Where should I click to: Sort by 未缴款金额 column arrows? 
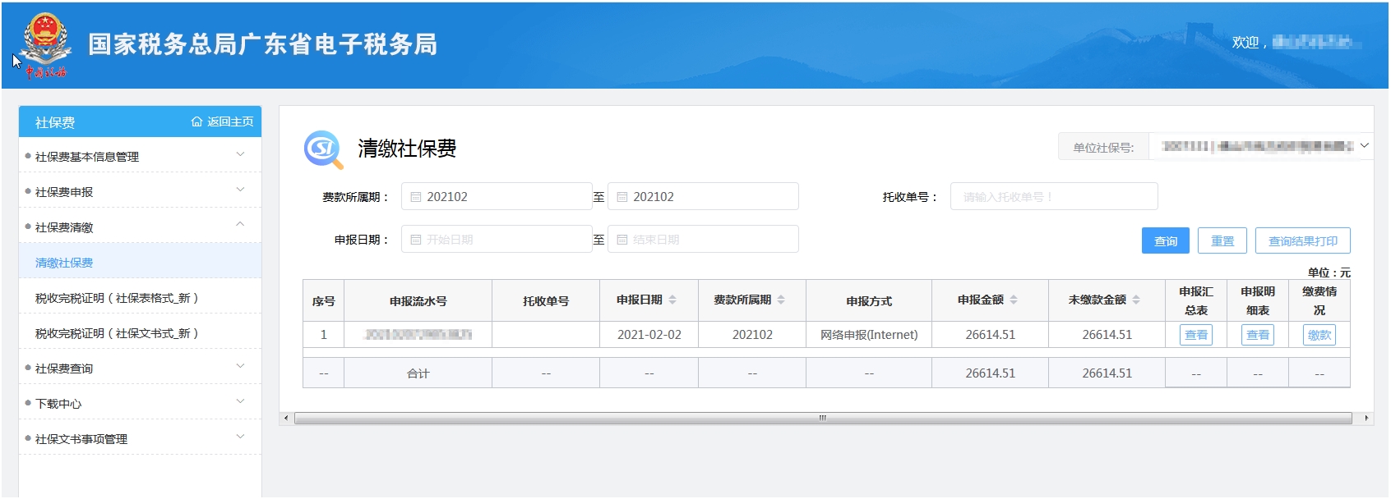pos(1136,300)
